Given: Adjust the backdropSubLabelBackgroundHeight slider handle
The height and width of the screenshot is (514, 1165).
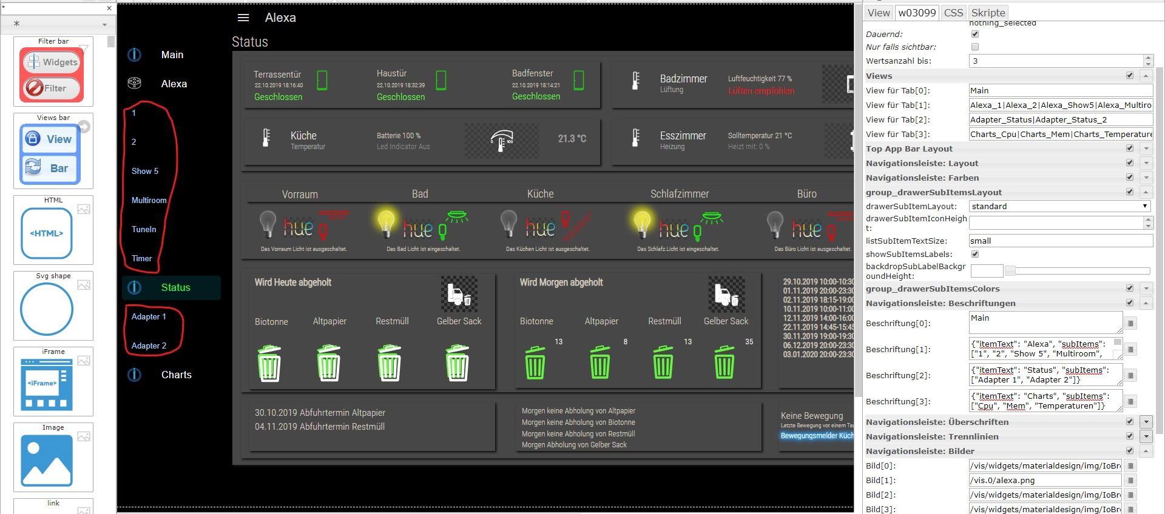Looking at the screenshot, I should pos(1010,270).
